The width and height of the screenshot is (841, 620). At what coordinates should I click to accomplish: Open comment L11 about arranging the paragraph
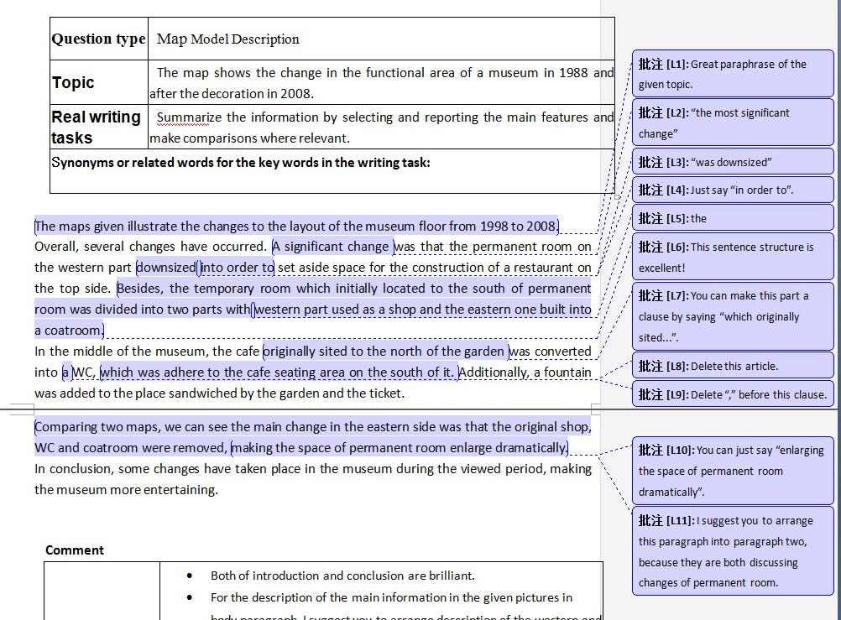(733, 551)
